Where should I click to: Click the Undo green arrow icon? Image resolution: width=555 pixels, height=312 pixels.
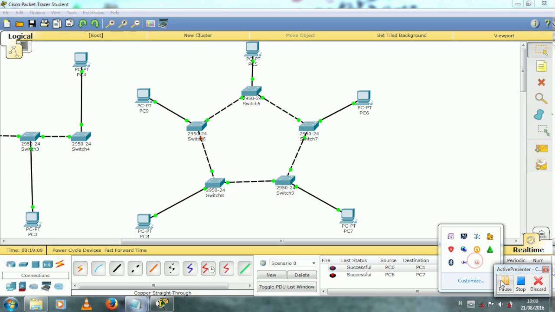coord(82,24)
